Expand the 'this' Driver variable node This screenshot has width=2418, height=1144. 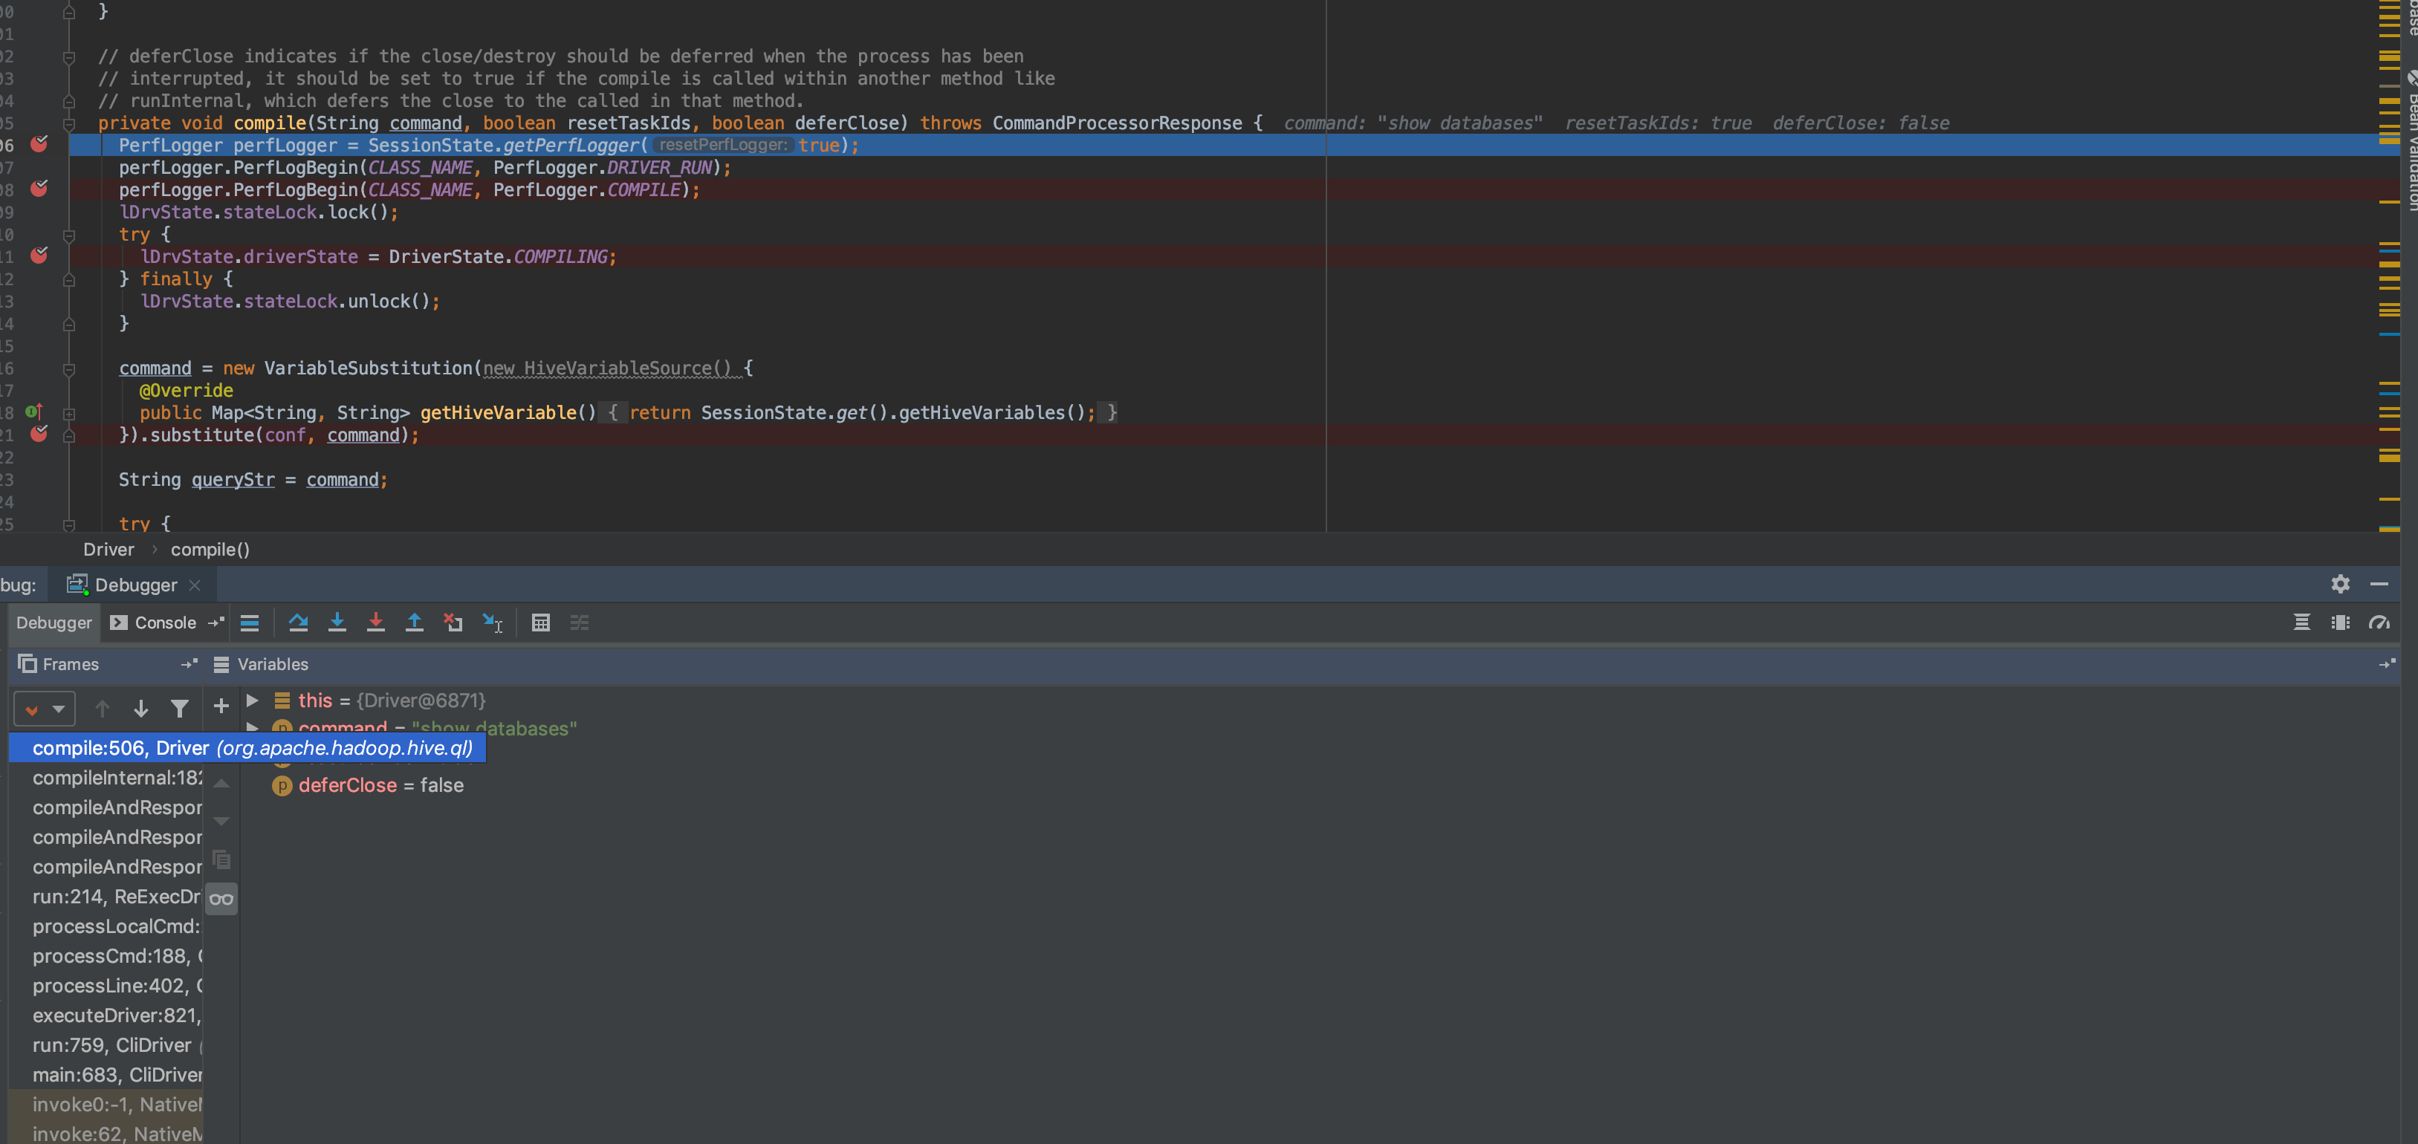[x=253, y=700]
